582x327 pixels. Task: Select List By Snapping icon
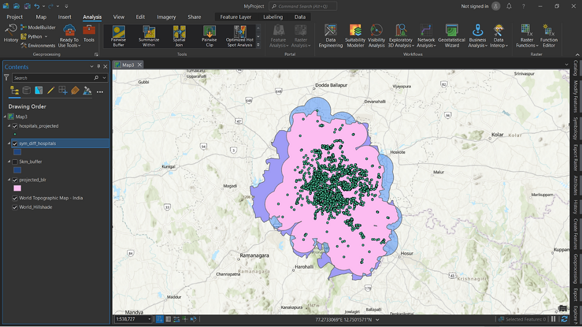63,90
